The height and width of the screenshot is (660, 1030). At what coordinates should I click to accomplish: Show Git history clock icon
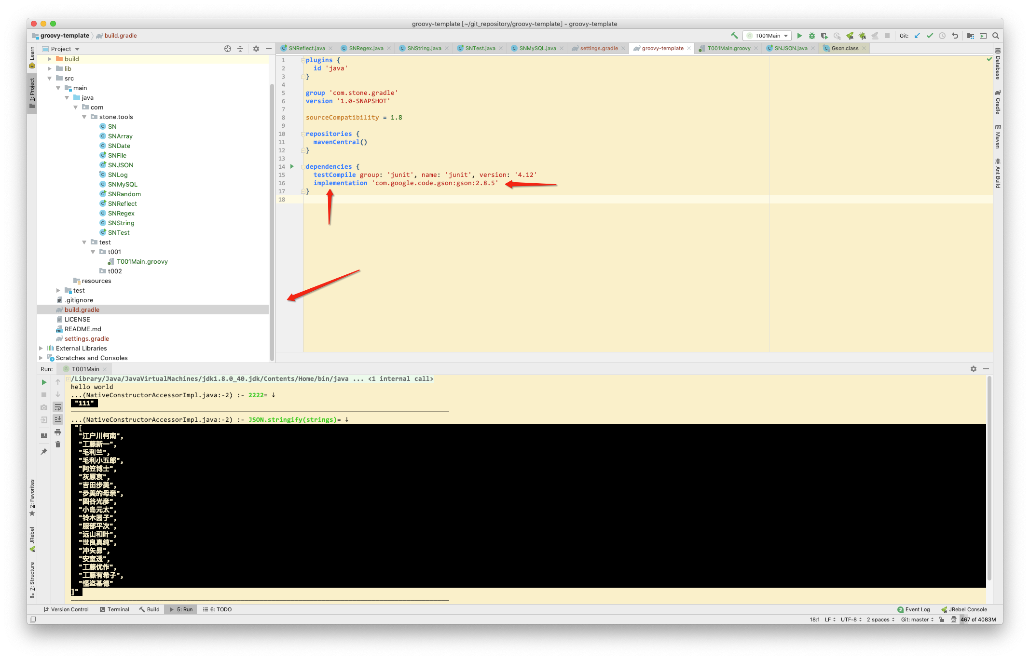942,36
